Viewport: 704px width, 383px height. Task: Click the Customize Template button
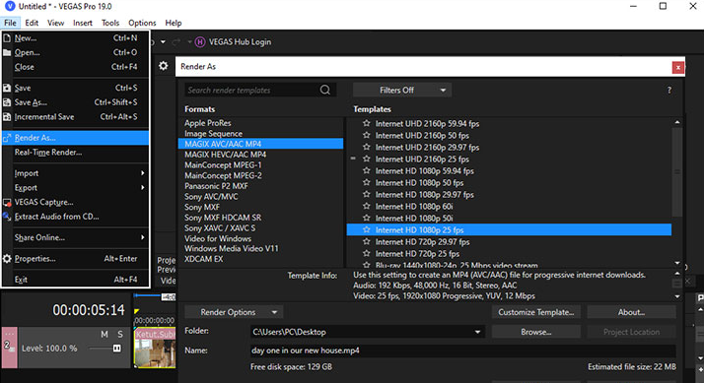(536, 312)
